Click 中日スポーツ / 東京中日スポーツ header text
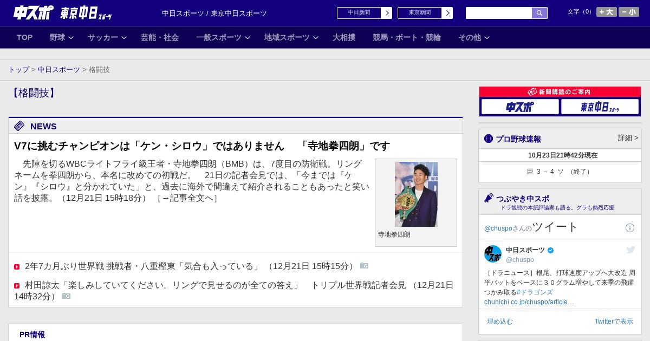 click(214, 14)
